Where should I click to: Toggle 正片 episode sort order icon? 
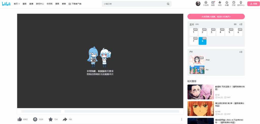coord(241,24)
